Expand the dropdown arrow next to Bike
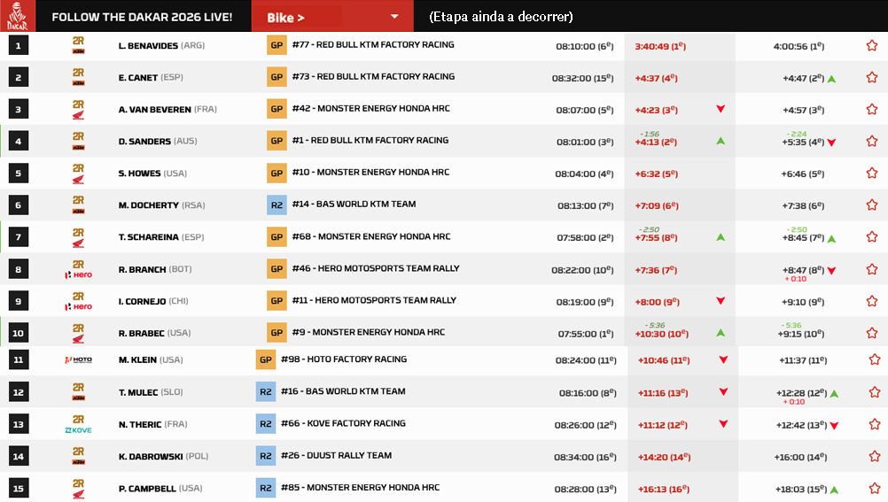This screenshot has width=888, height=502. point(394,17)
